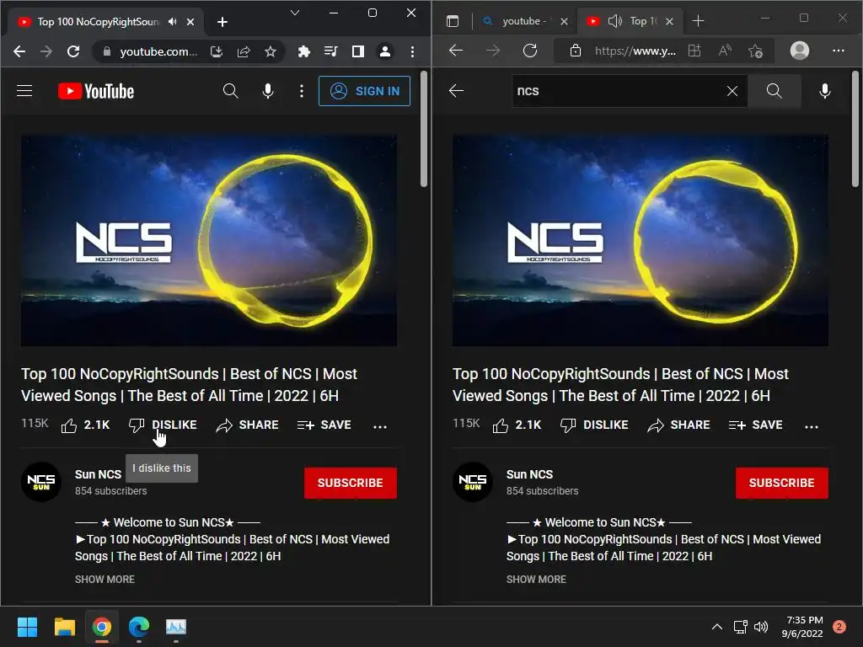Clear the ncs search text
863x647 pixels.
click(732, 91)
